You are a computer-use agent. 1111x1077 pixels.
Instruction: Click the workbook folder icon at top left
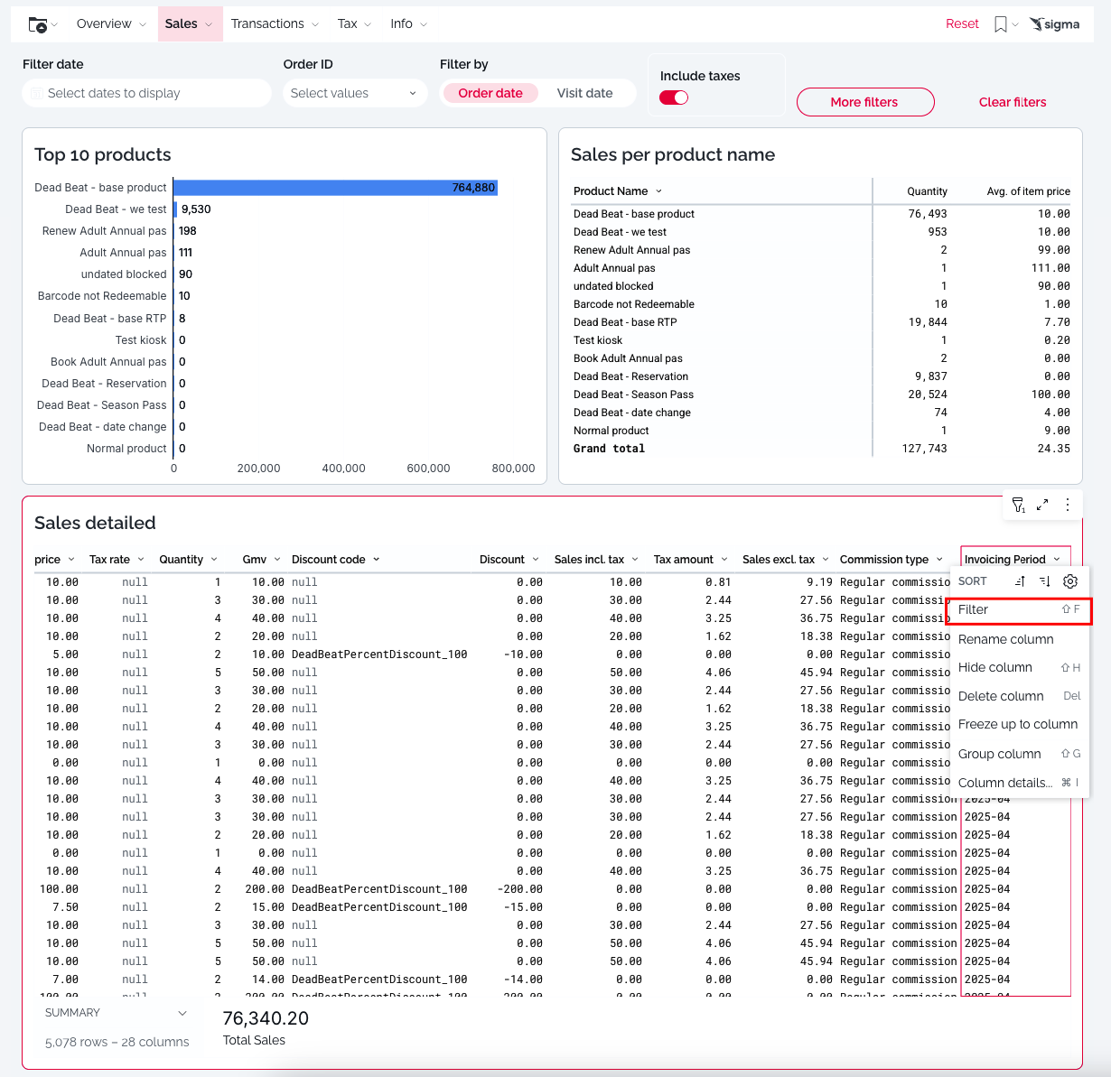tap(38, 24)
